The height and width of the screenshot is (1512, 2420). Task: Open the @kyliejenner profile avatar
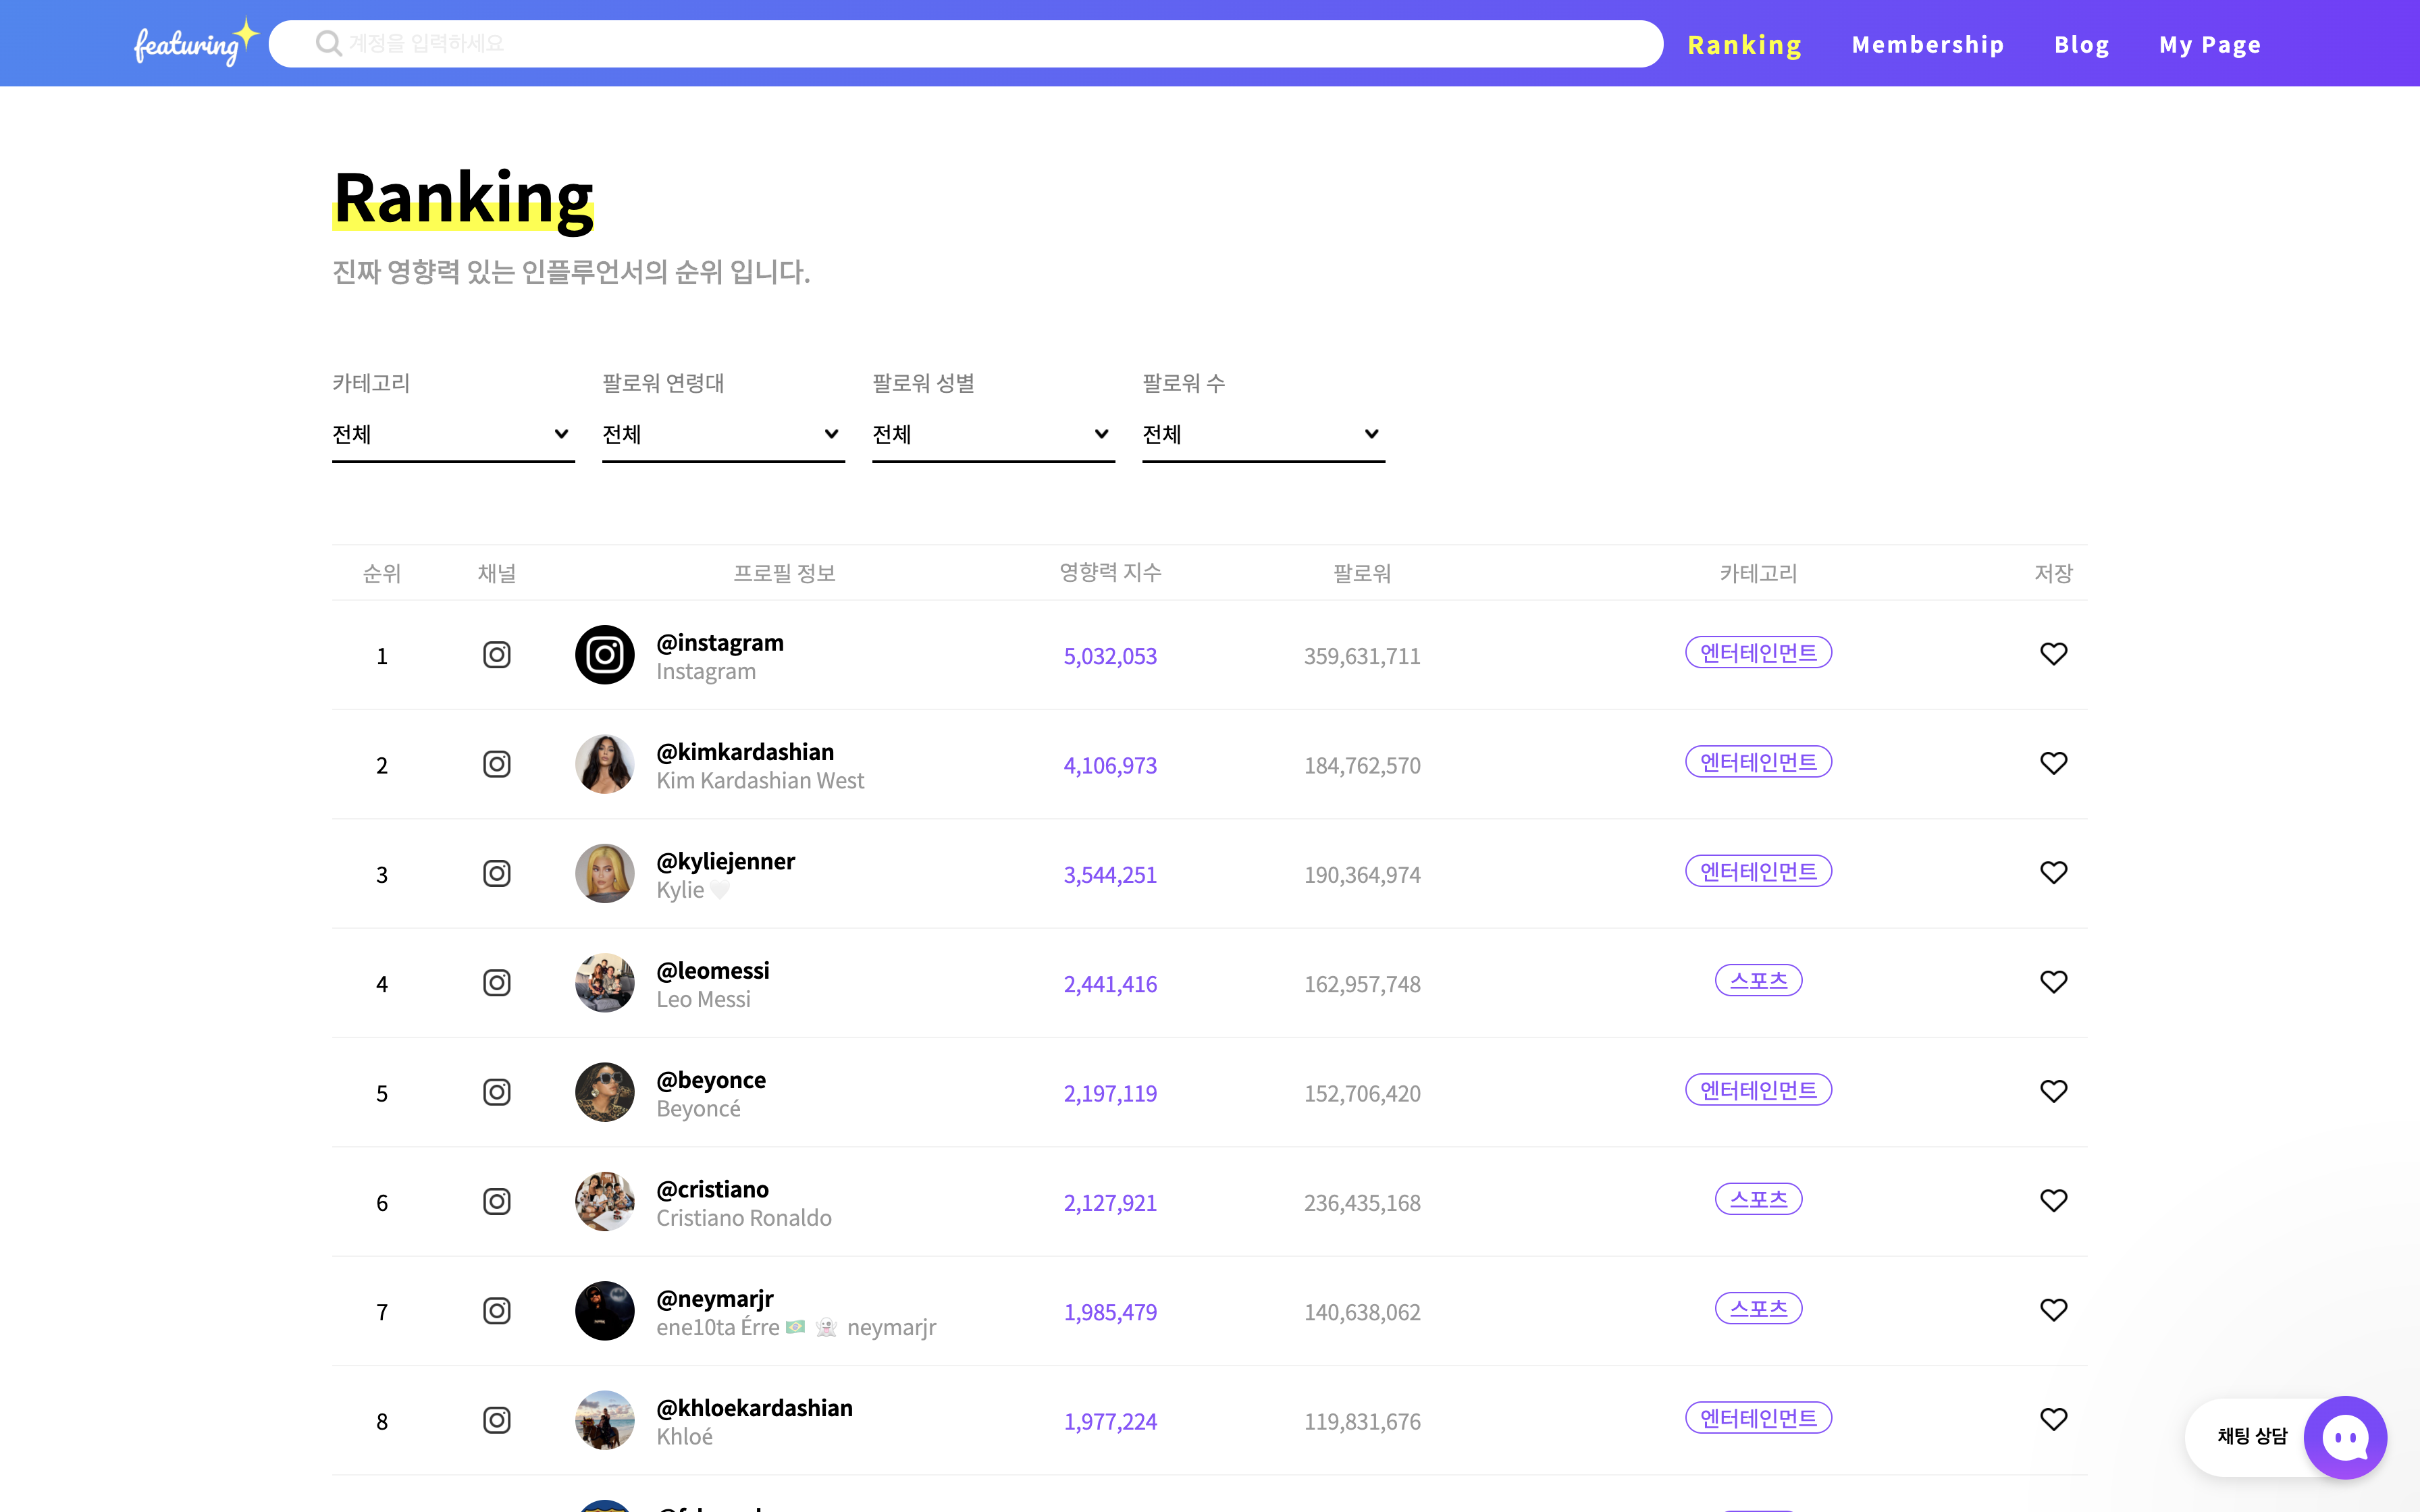coord(605,874)
